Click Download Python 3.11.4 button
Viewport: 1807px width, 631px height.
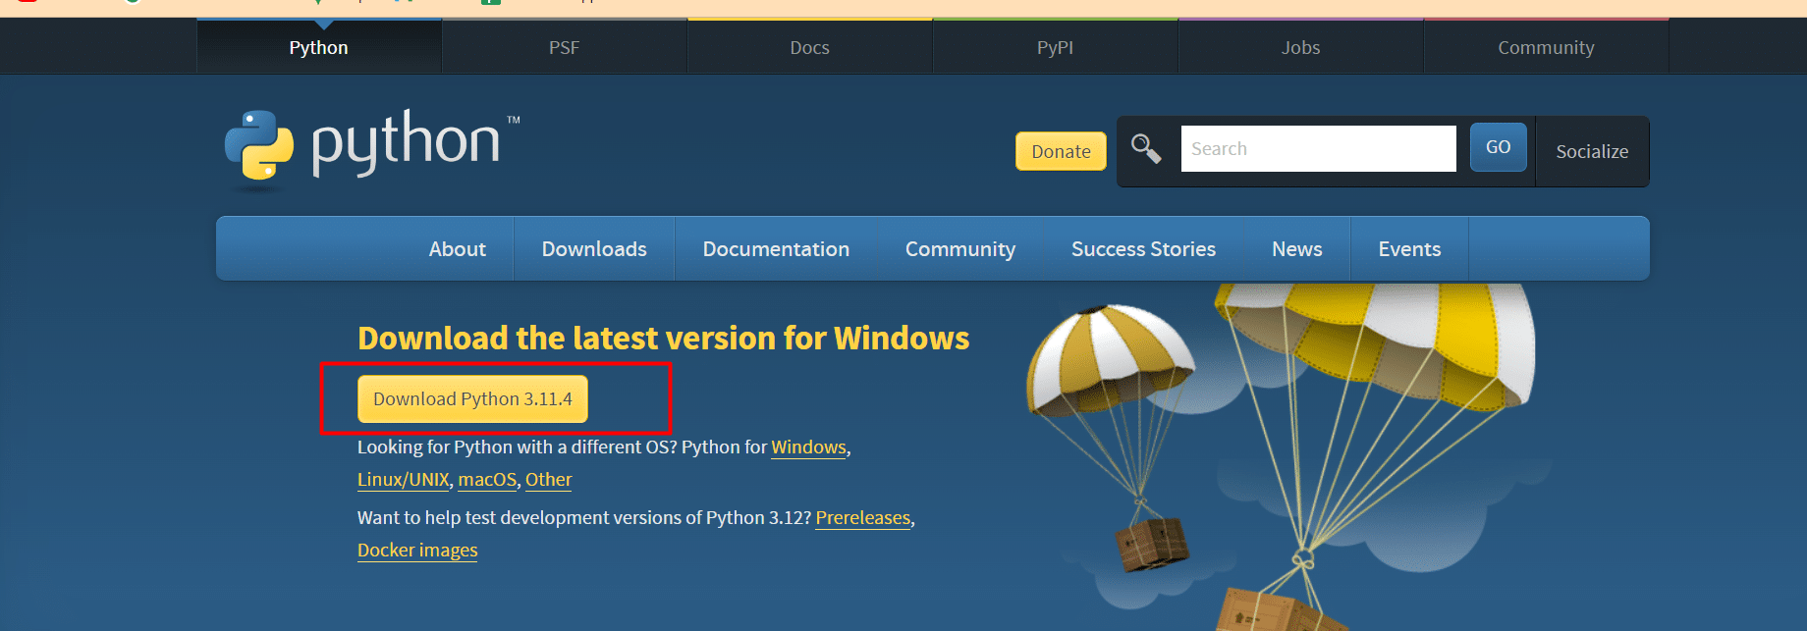tap(472, 398)
